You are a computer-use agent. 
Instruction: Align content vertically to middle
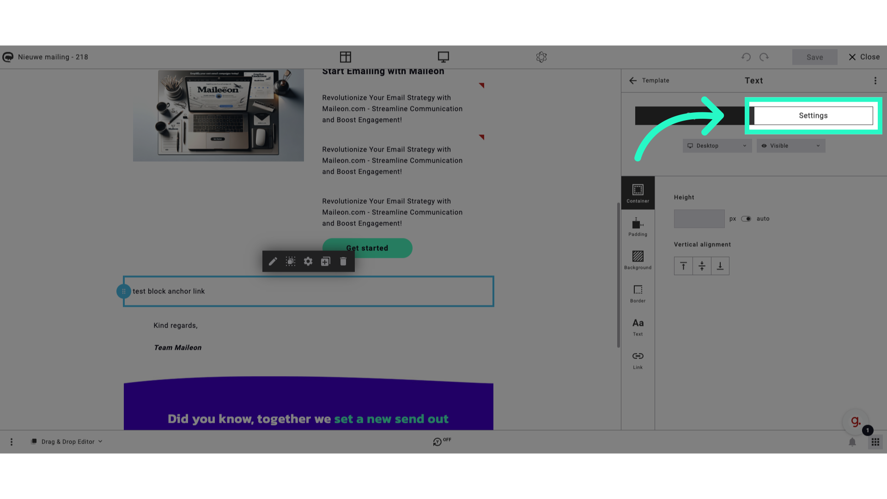pos(702,266)
